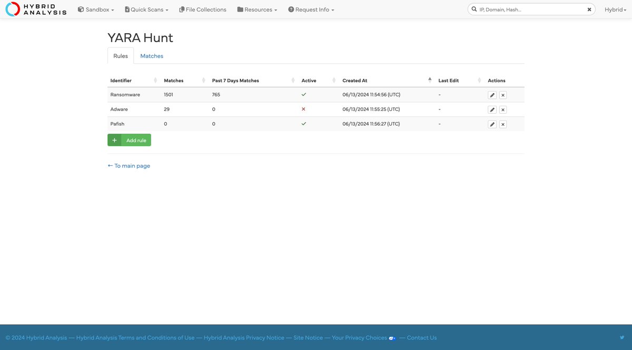Sort table by Identifier column
This screenshot has width=632, height=350.
(133, 81)
